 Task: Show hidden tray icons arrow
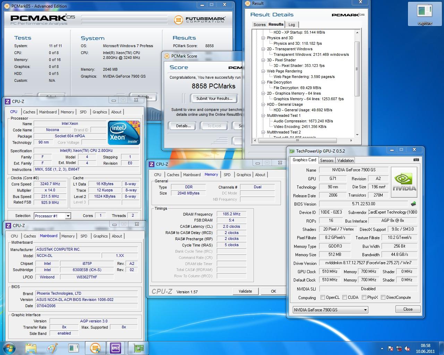(x=382, y=348)
